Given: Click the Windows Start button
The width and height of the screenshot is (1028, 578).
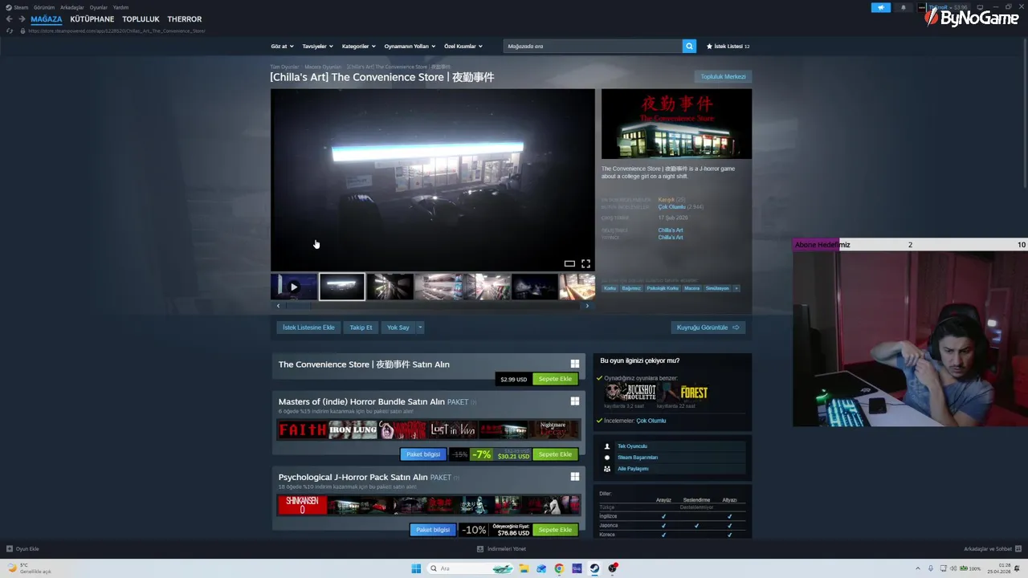Looking at the screenshot, I should coord(416,568).
